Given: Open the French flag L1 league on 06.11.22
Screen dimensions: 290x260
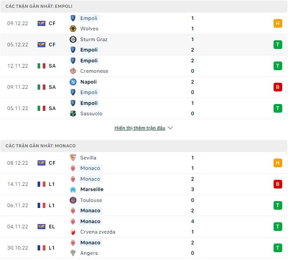Looking at the screenshot, I should [x=46, y=205].
